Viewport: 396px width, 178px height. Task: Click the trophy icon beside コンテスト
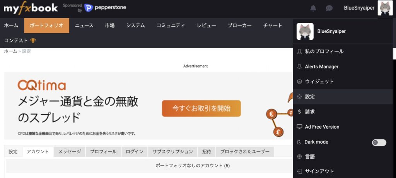pyautogui.click(x=33, y=40)
